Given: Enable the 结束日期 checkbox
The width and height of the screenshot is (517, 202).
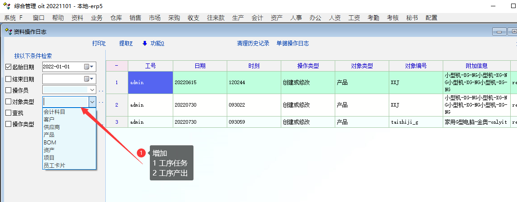Looking at the screenshot, I should [x=8, y=79].
